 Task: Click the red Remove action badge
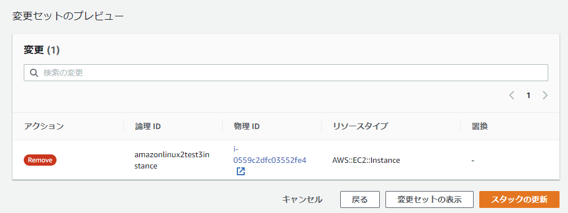point(40,160)
